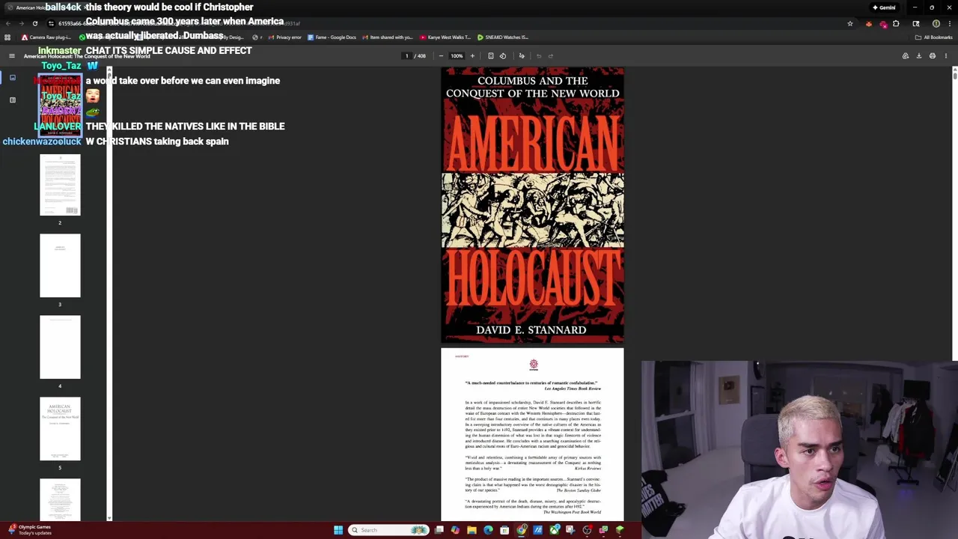Bookmark this page with the star

click(x=850, y=24)
